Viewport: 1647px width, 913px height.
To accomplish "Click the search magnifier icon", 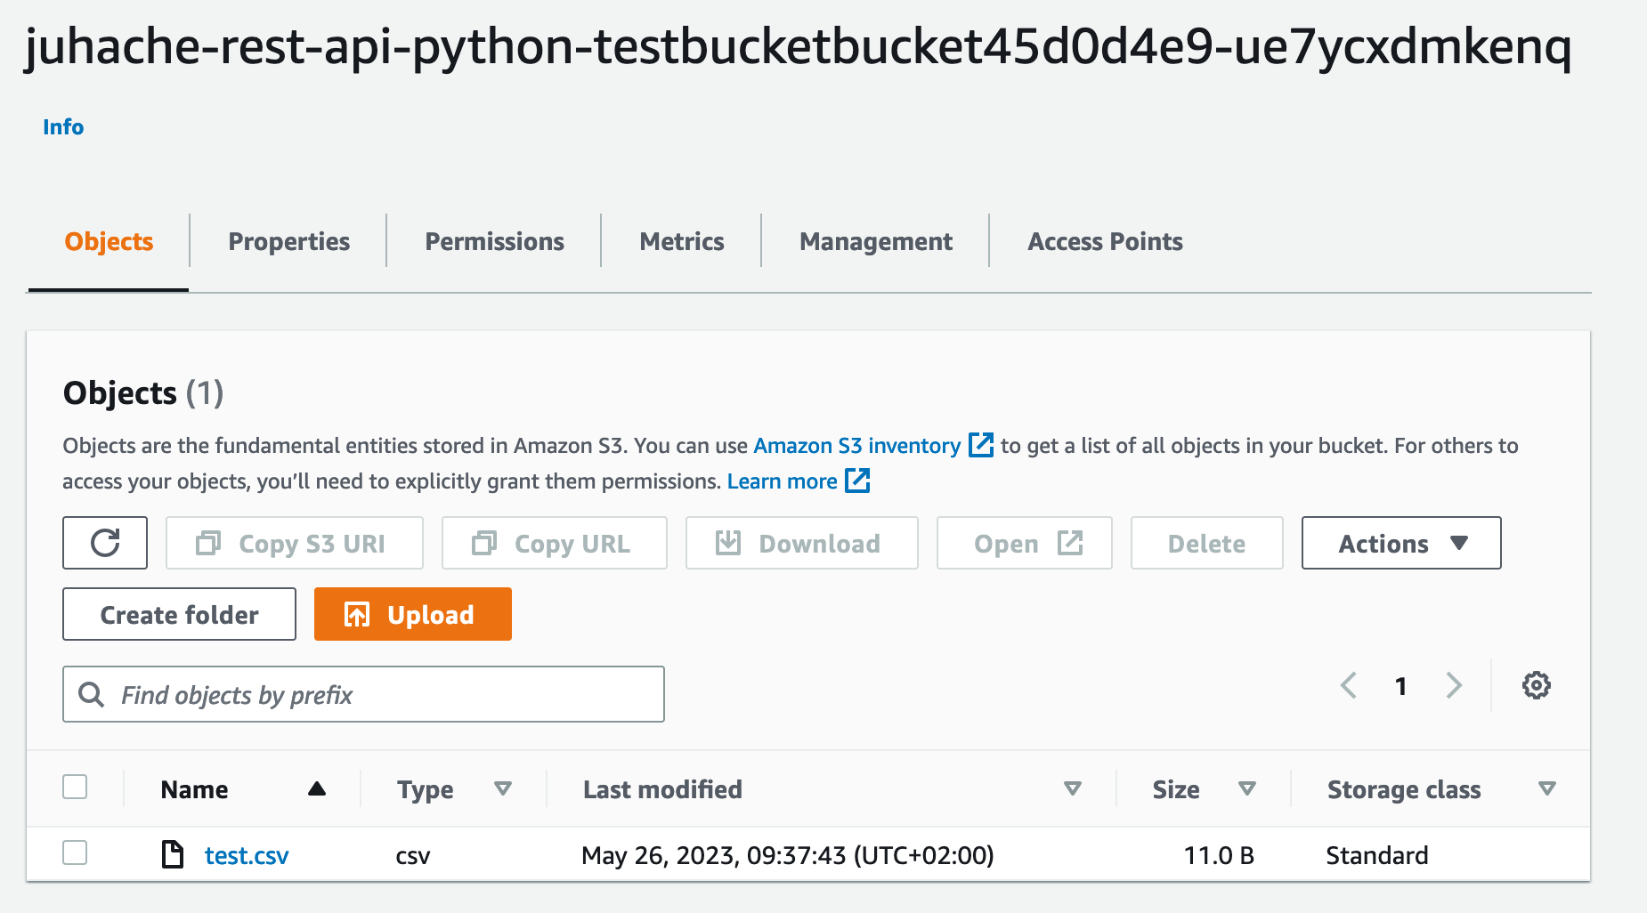I will click(x=91, y=694).
